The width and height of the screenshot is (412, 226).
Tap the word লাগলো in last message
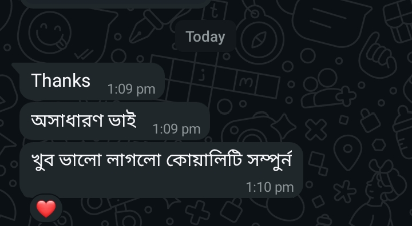133,160
